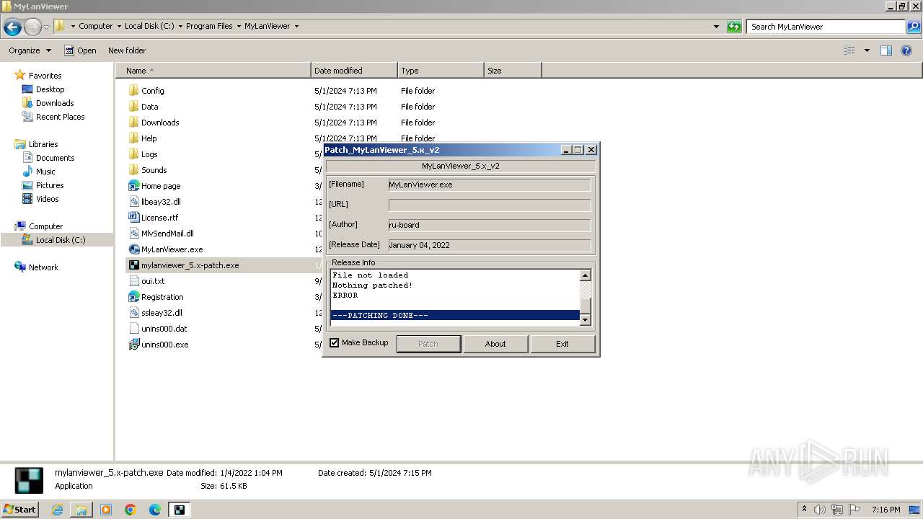
Task: Click Program Files in the breadcrumb
Action: coord(209,26)
